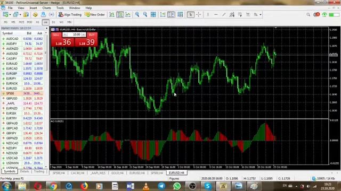
Task: Click the Market Watch vertical scrollbar
Action: [x=46, y=53]
